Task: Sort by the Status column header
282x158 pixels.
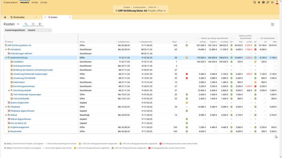Action: (x=82, y=42)
